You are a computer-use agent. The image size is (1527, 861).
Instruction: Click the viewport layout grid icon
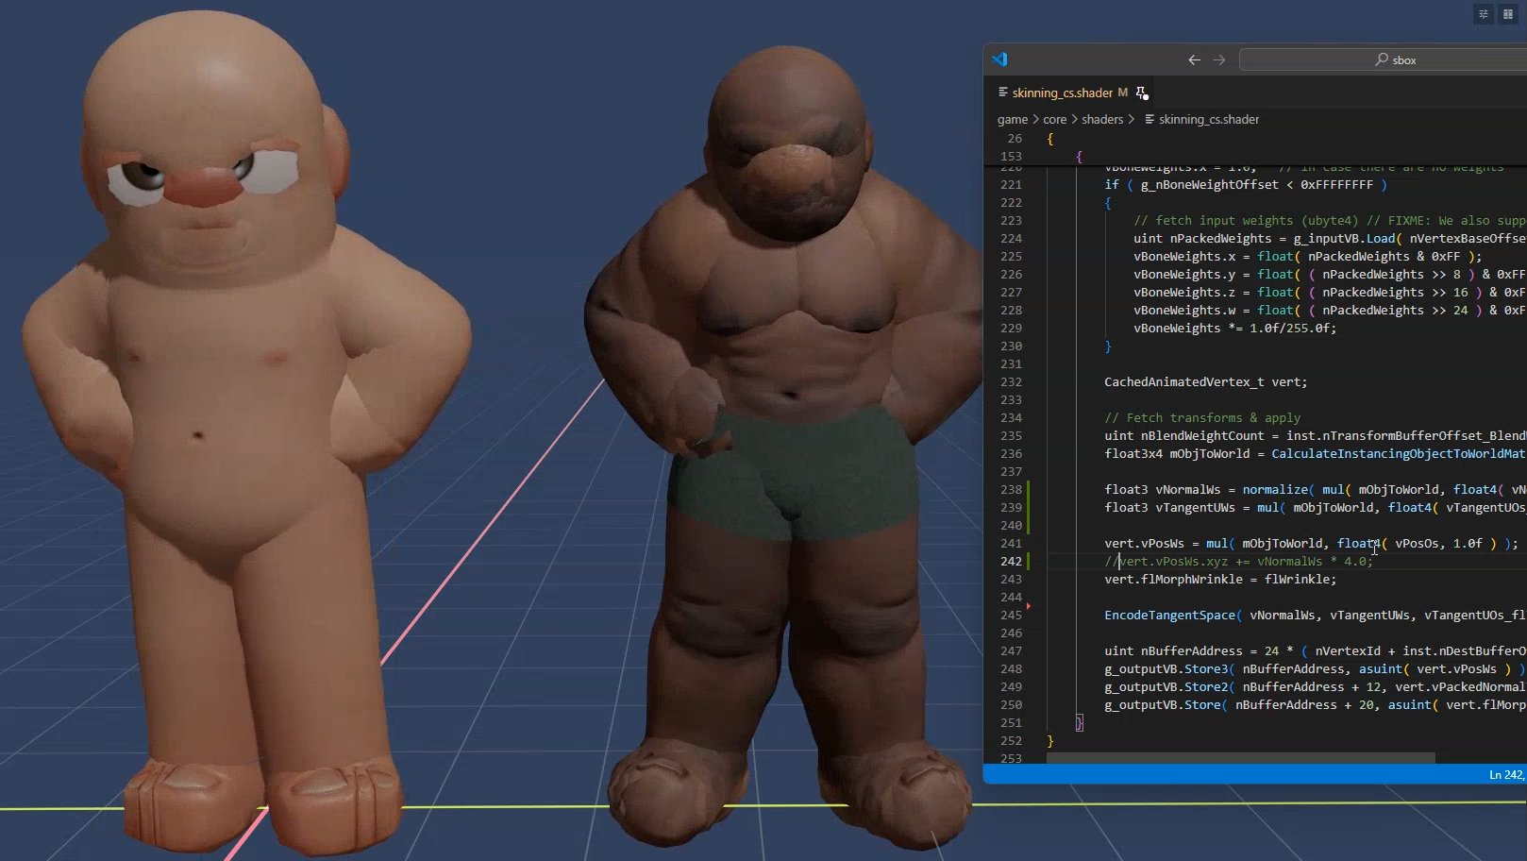1507,14
